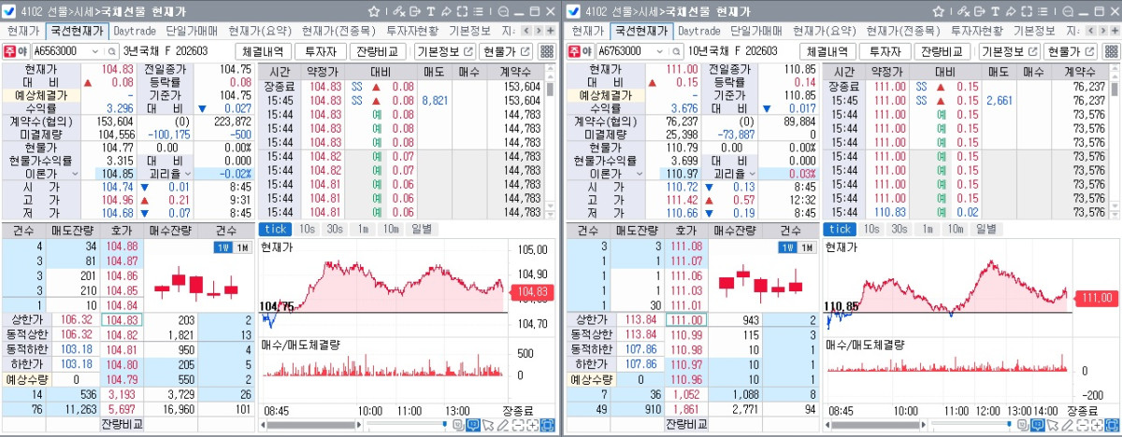This screenshot has height=437, width=1122.
Task: Switch right chart to 30s interval
Action: click(898, 229)
